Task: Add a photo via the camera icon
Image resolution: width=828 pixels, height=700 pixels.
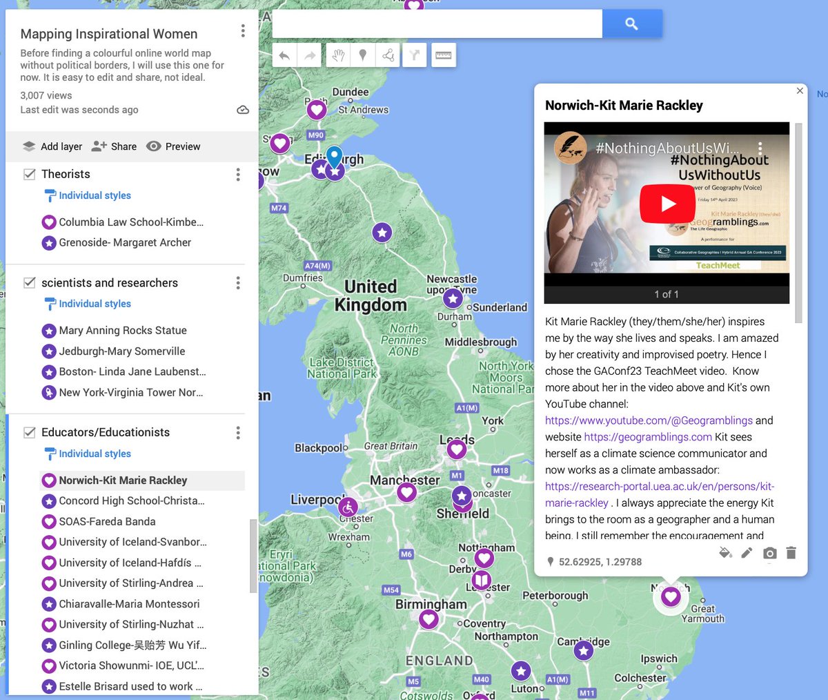Action: pyautogui.click(x=769, y=553)
